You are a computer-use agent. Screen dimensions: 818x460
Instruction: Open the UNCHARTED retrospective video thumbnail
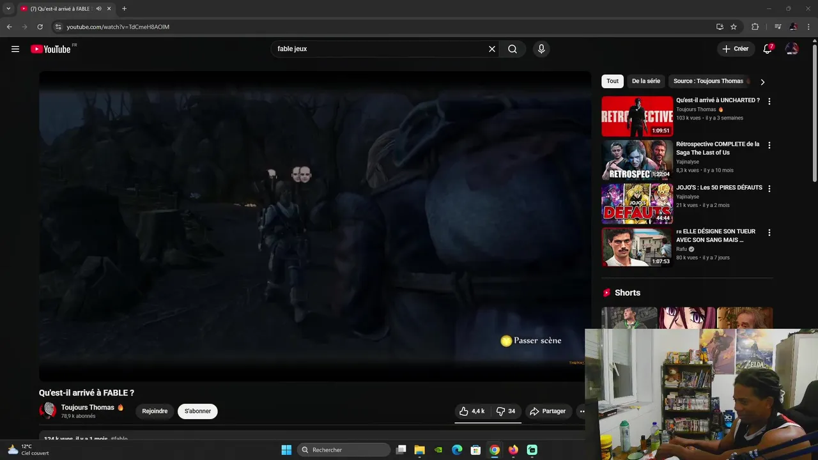(x=637, y=116)
